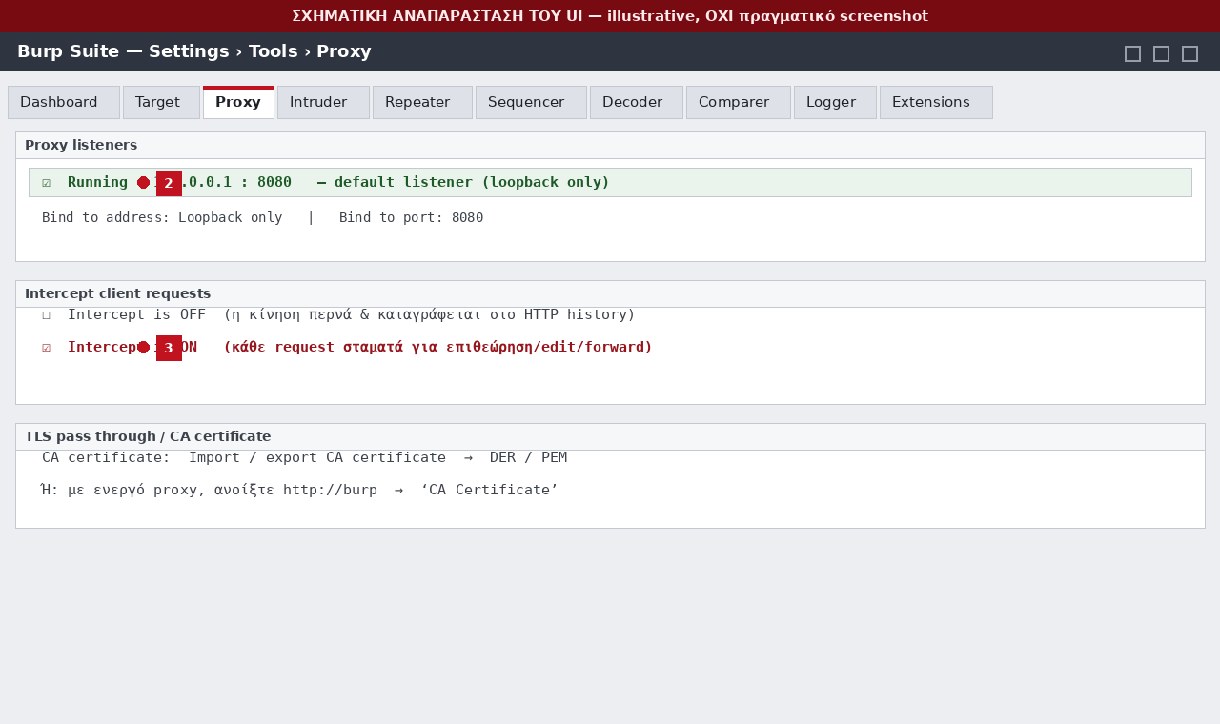The width and height of the screenshot is (1220, 724).
Task: Check the 'Intercept is OFF' checkbox
Action: pos(46,315)
